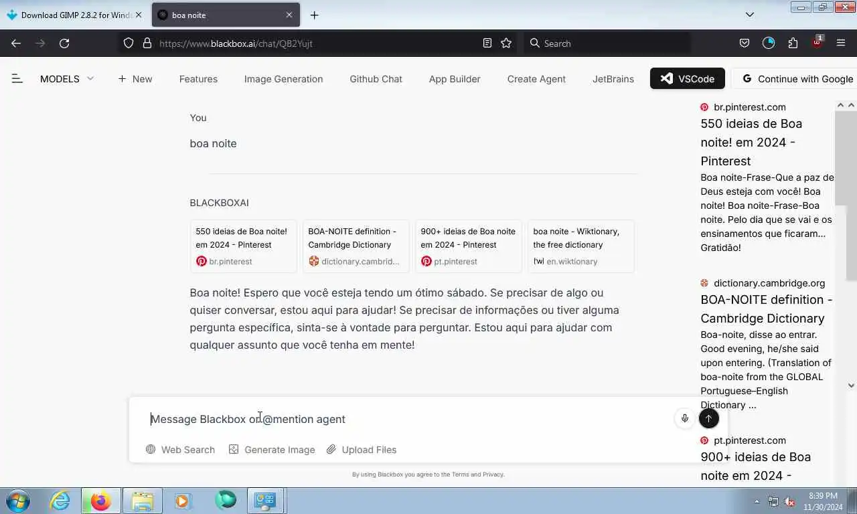Open sidebar 550 ideias de Boa noite result
857x514 pixels.
(x=751, y=142)
